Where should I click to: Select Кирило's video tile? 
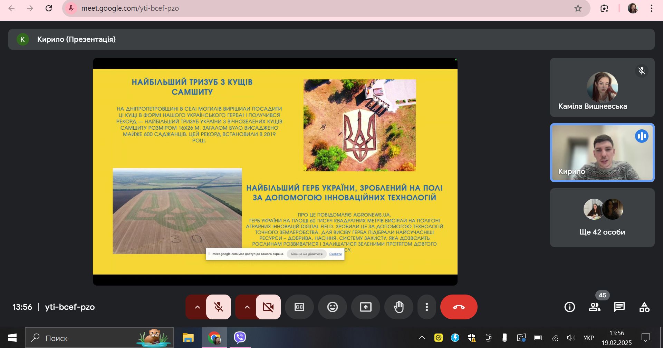coord(602,152)
